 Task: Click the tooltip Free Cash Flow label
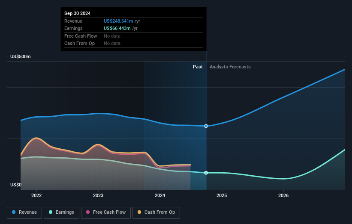pos(81,36)
